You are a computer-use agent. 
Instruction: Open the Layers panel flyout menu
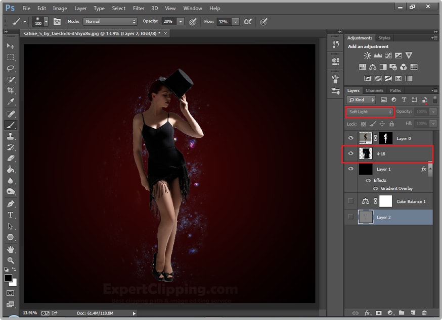[434, 90]
